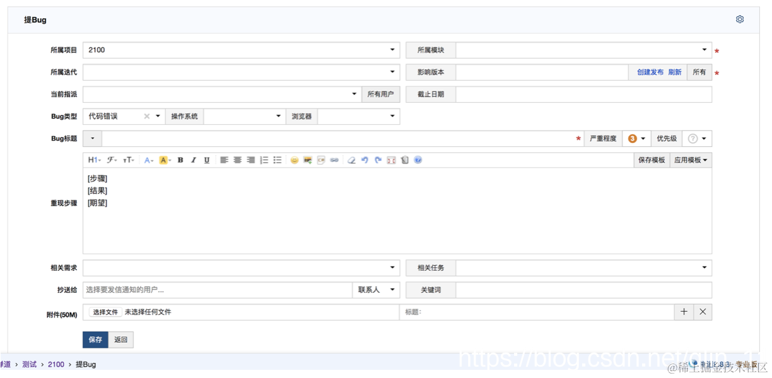Open the 当前指派 assignee dropdown
The width and height of the screenshot is (772, 378).
pos(222,94)
